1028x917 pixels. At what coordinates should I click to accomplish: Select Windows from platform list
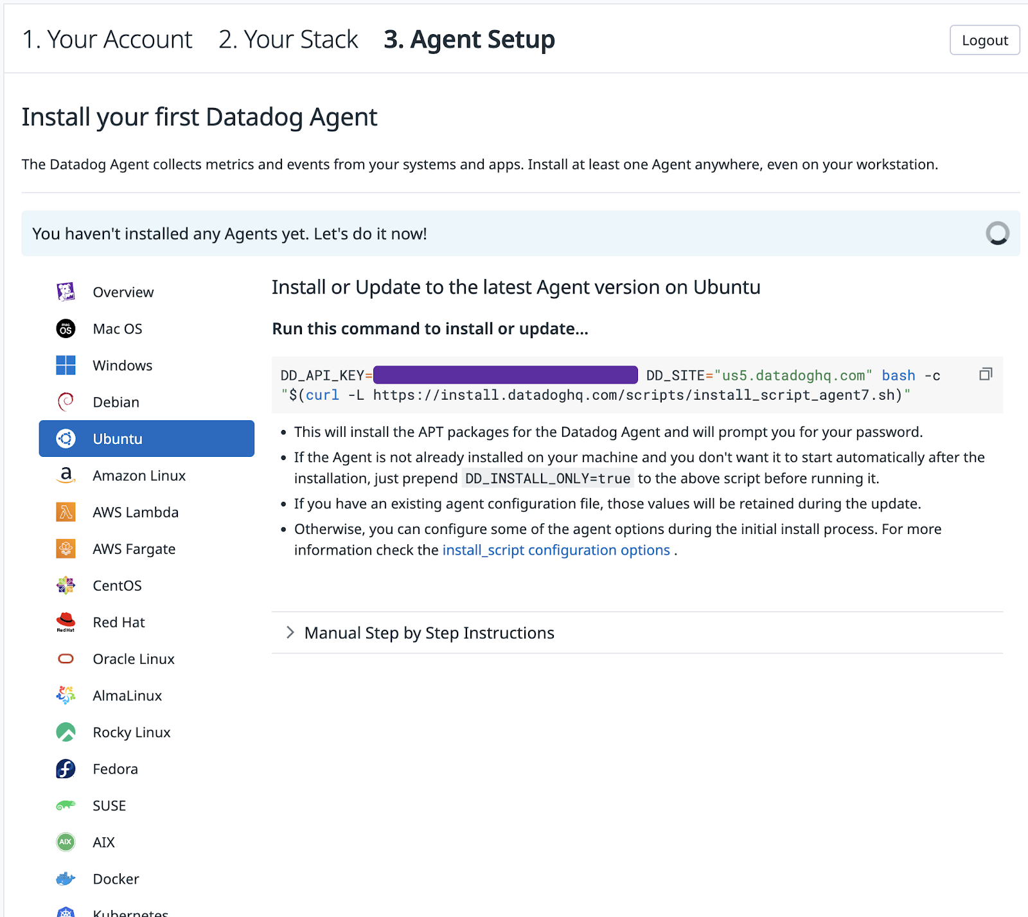(x=146, y=365)
